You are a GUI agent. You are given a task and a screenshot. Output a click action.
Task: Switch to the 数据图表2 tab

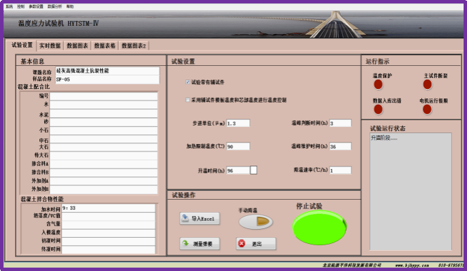point(133,46)
